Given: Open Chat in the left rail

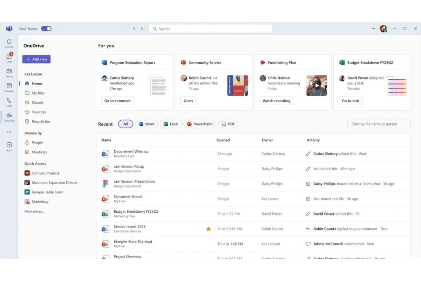Looking at the screenshot, I should pyautogui.click(x=9, y=58).
